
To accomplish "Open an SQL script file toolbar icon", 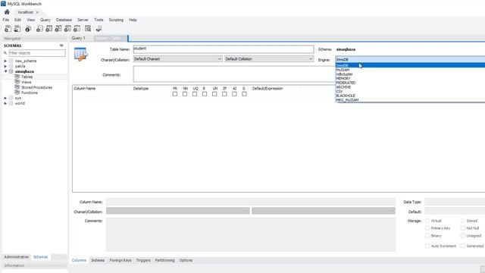I will pos(17,29).
